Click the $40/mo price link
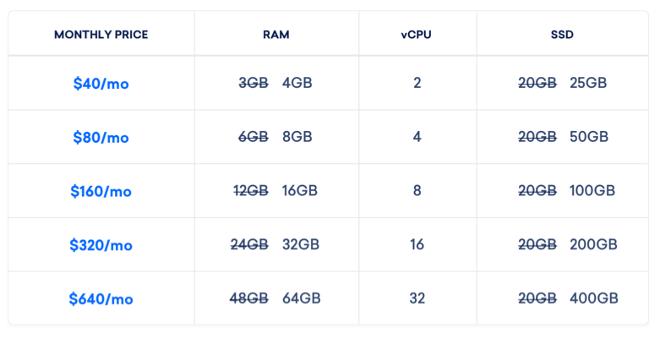Image resolution: width=660 pixels, height=339 pixels. pyautogui.click(x=101, y=84)
